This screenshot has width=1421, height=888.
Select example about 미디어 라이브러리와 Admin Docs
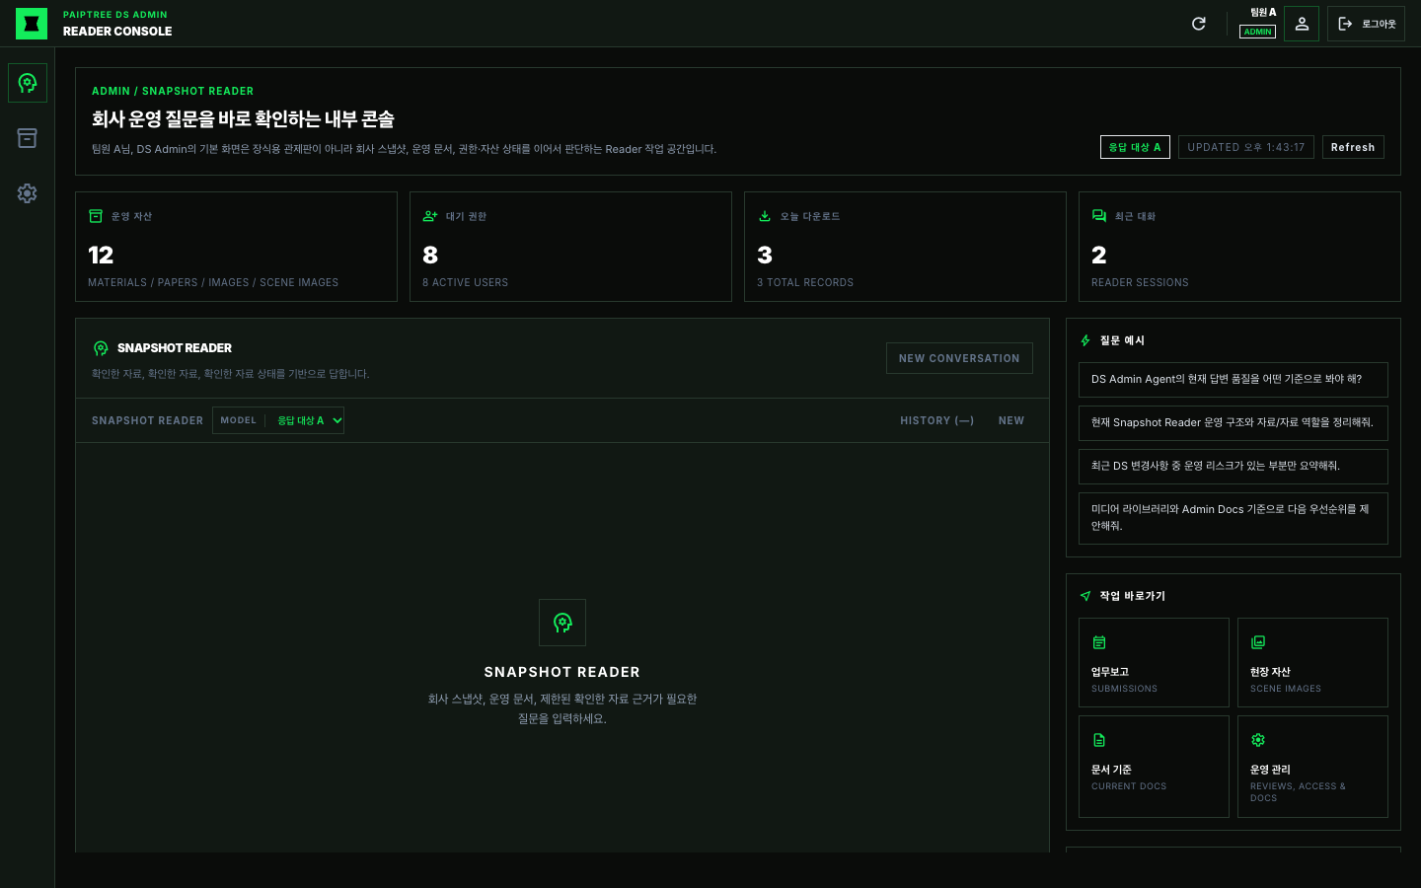pyautogui.click(x=1234, y=518)
